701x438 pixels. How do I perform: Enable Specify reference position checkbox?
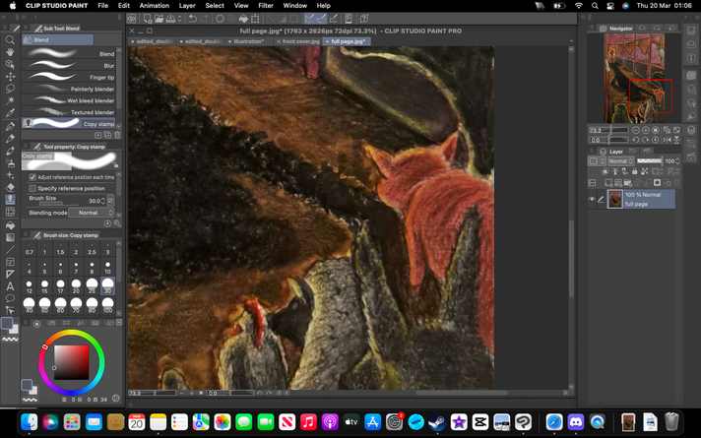[x=32, y=188]
